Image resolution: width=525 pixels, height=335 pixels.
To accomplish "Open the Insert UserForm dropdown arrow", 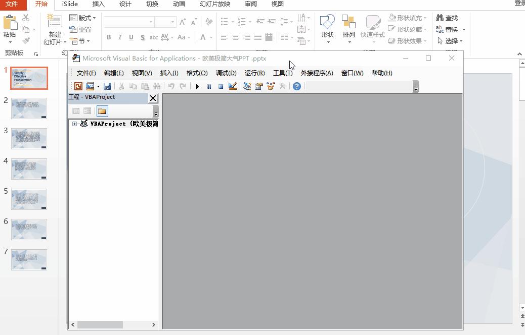I will (97, 86).
